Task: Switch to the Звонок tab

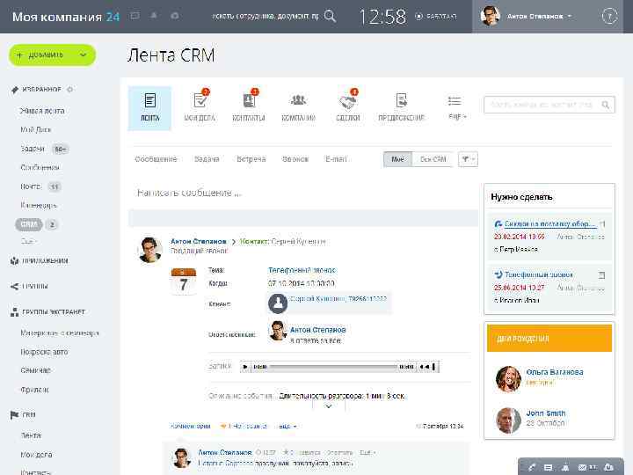Action: pyautogui.click(x=295, y=159)
